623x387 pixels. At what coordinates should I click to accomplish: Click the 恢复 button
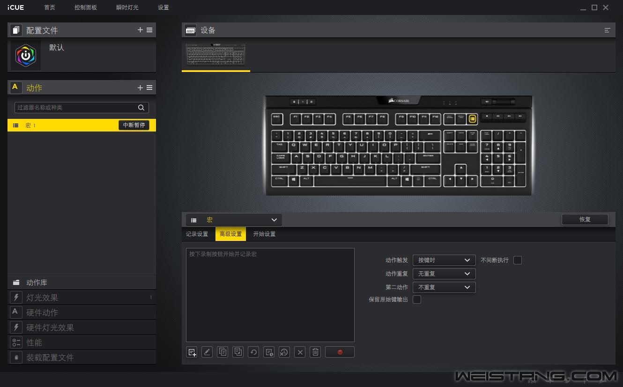pos(585,219)
